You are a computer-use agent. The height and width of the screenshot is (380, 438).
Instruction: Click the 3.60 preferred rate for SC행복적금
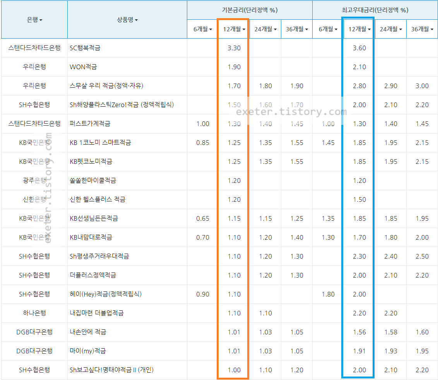pos(359,48)
